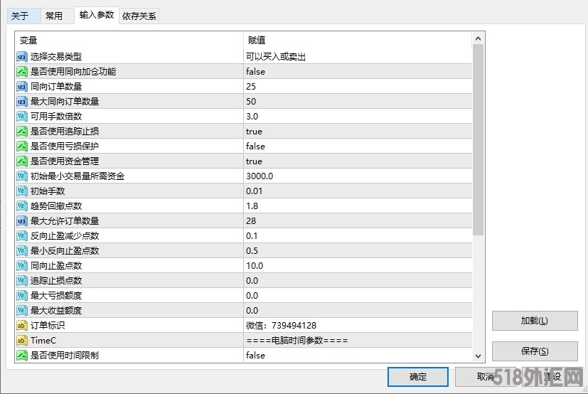Select the 是否使用时间限制 variable name

tap(65, 356)
